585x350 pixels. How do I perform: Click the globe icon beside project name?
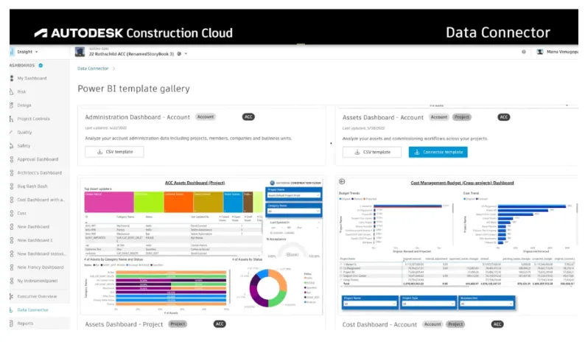(179, 54)
